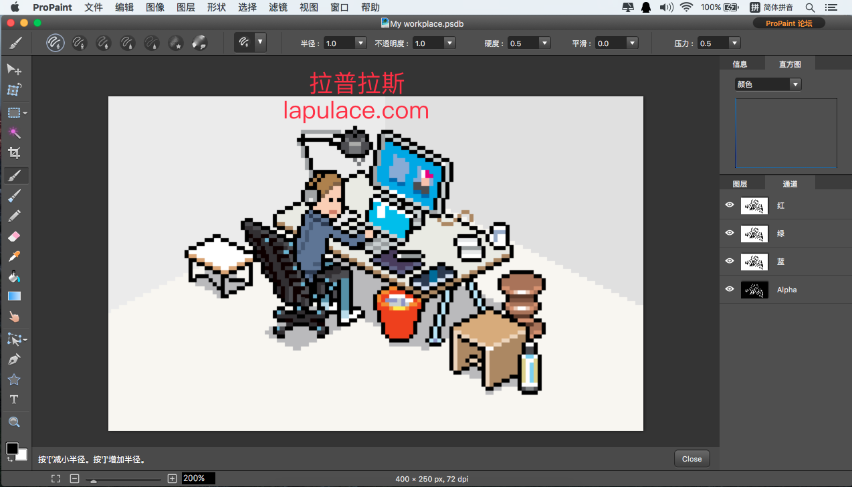
Task: Expand the 硬度 hardness dropdown
Action: point(544,43)
